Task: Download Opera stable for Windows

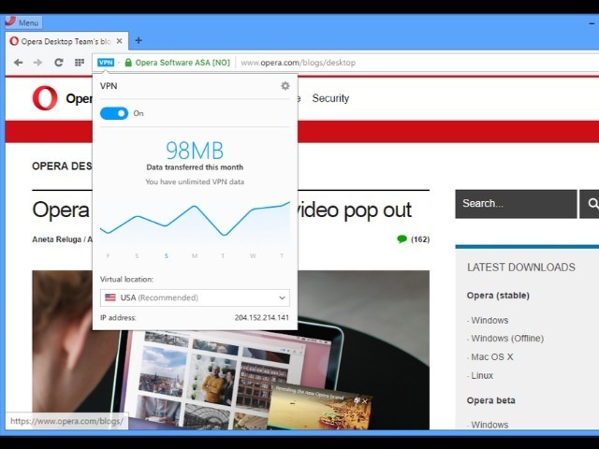Action: [489, 320]
